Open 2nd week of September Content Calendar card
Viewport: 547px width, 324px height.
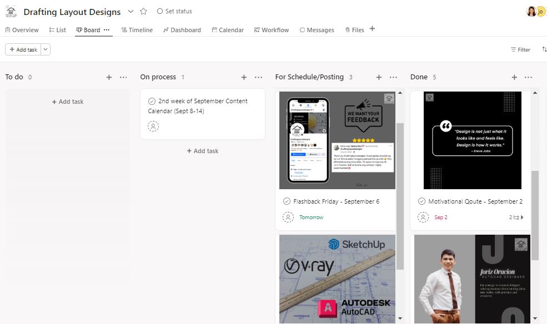pyautogui.click(x=203, y=114)
